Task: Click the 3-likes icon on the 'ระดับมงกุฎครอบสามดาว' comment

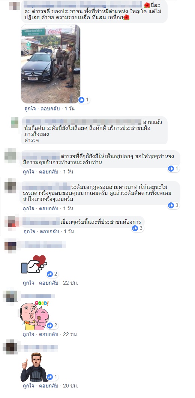Action: pos(171,205)
